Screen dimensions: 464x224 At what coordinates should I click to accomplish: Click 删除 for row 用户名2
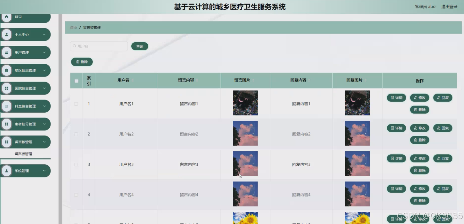point(420,140)
